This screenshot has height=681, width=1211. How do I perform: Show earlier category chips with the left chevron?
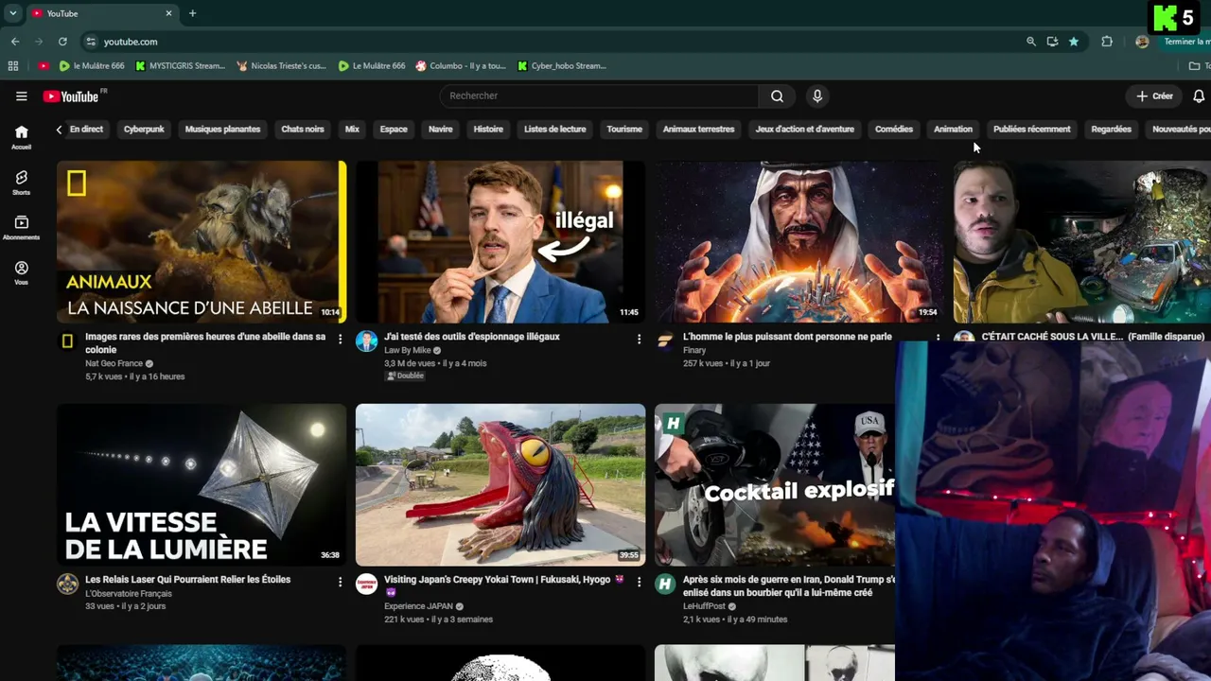pos(59,130)
